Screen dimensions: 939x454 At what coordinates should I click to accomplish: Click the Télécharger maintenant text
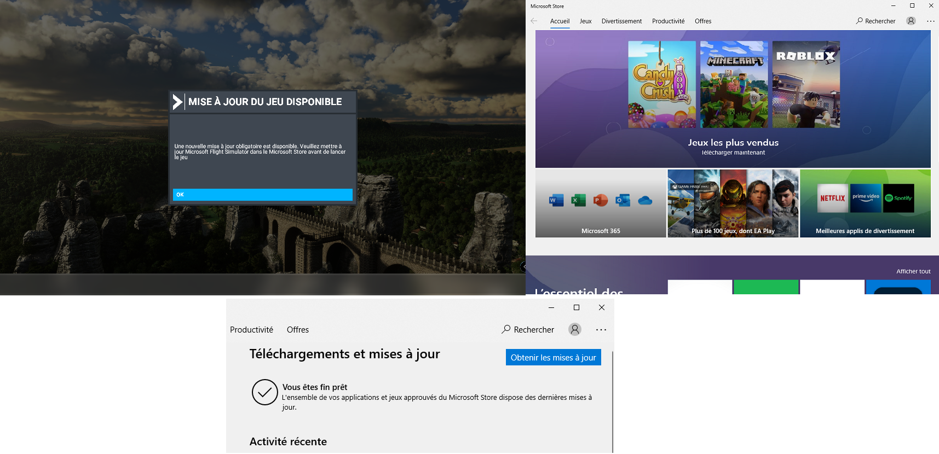pos(733,153)
